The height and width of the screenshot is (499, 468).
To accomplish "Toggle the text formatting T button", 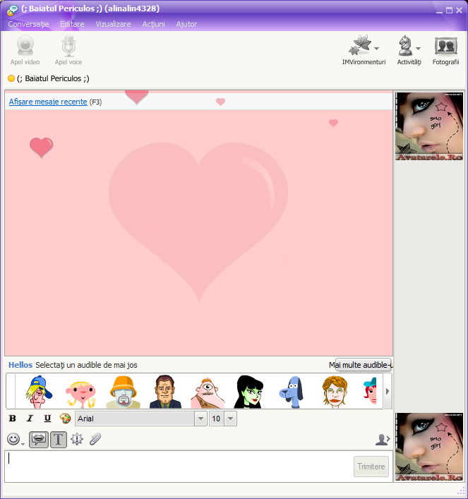I will tap(59, 440).
